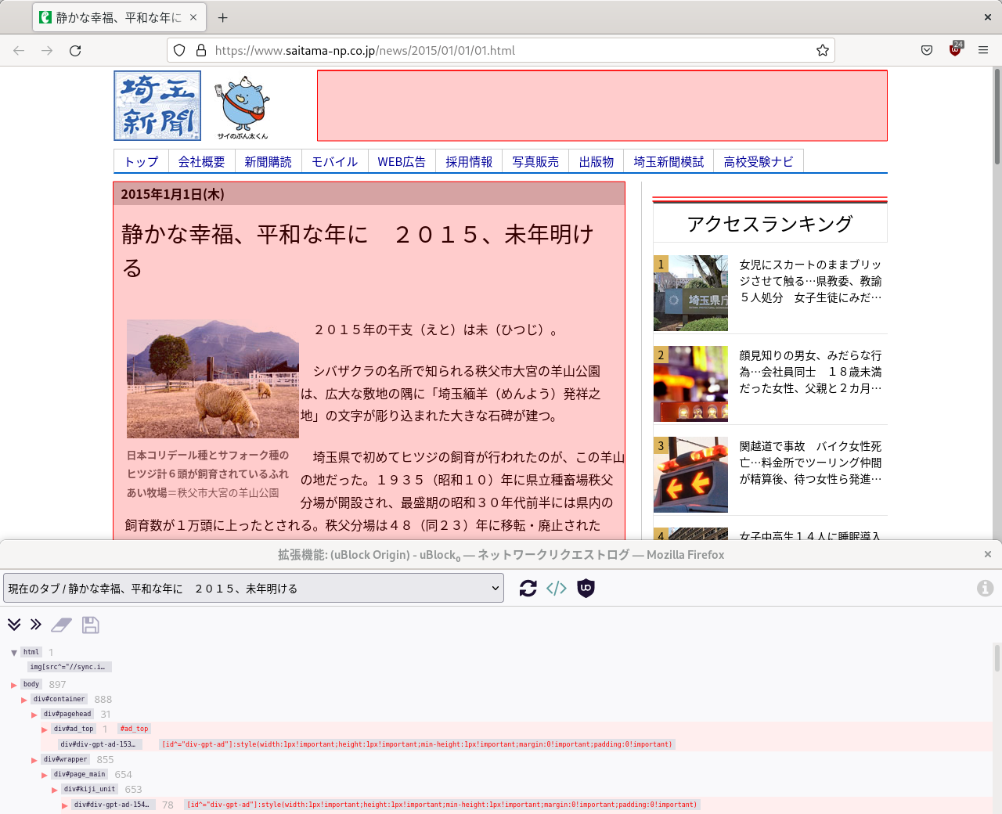1002x814 pixels.
Task: Open the 埼玉新聞模試 menu item
Action: coord(669,161)
